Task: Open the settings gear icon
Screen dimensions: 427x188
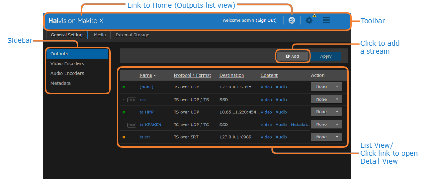Action: pos(309,21)
